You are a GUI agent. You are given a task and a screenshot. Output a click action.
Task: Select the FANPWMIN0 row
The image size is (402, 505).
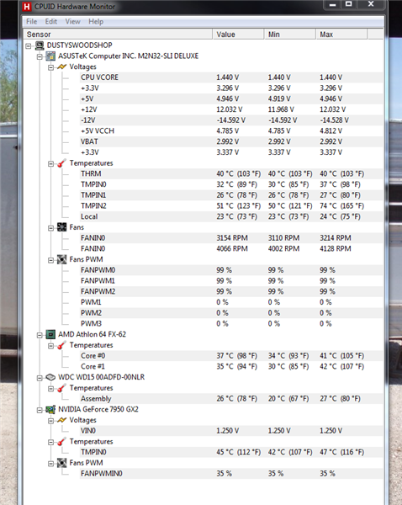pyautogui.click(x=231, y=473)
